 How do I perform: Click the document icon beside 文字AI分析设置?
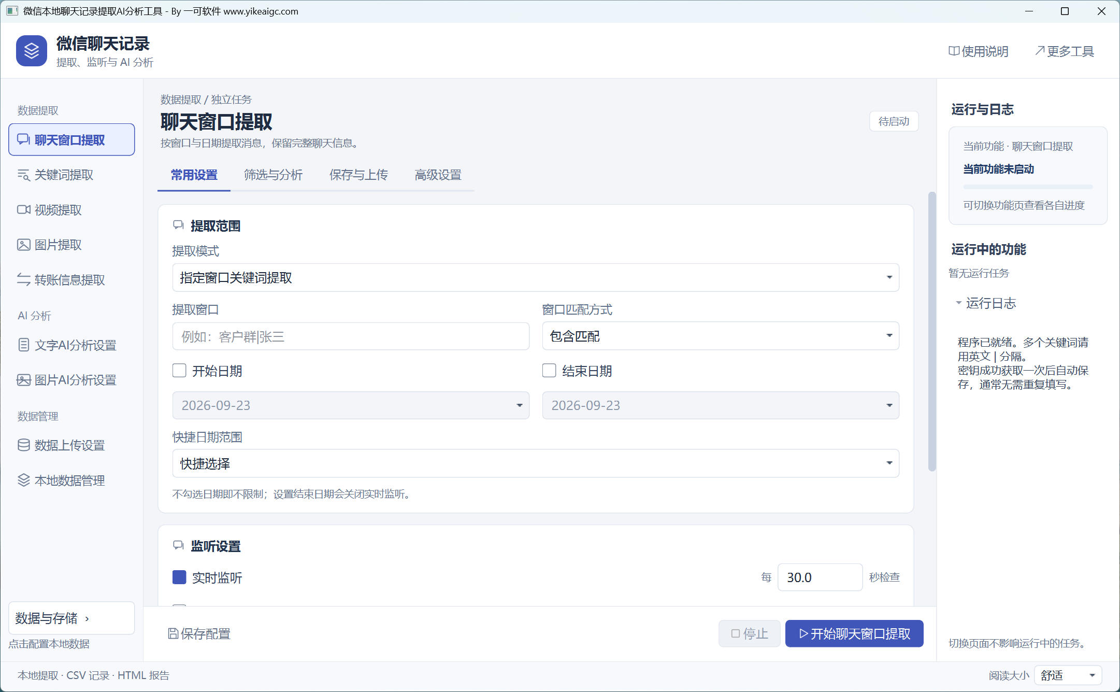[x=23, y=345]
